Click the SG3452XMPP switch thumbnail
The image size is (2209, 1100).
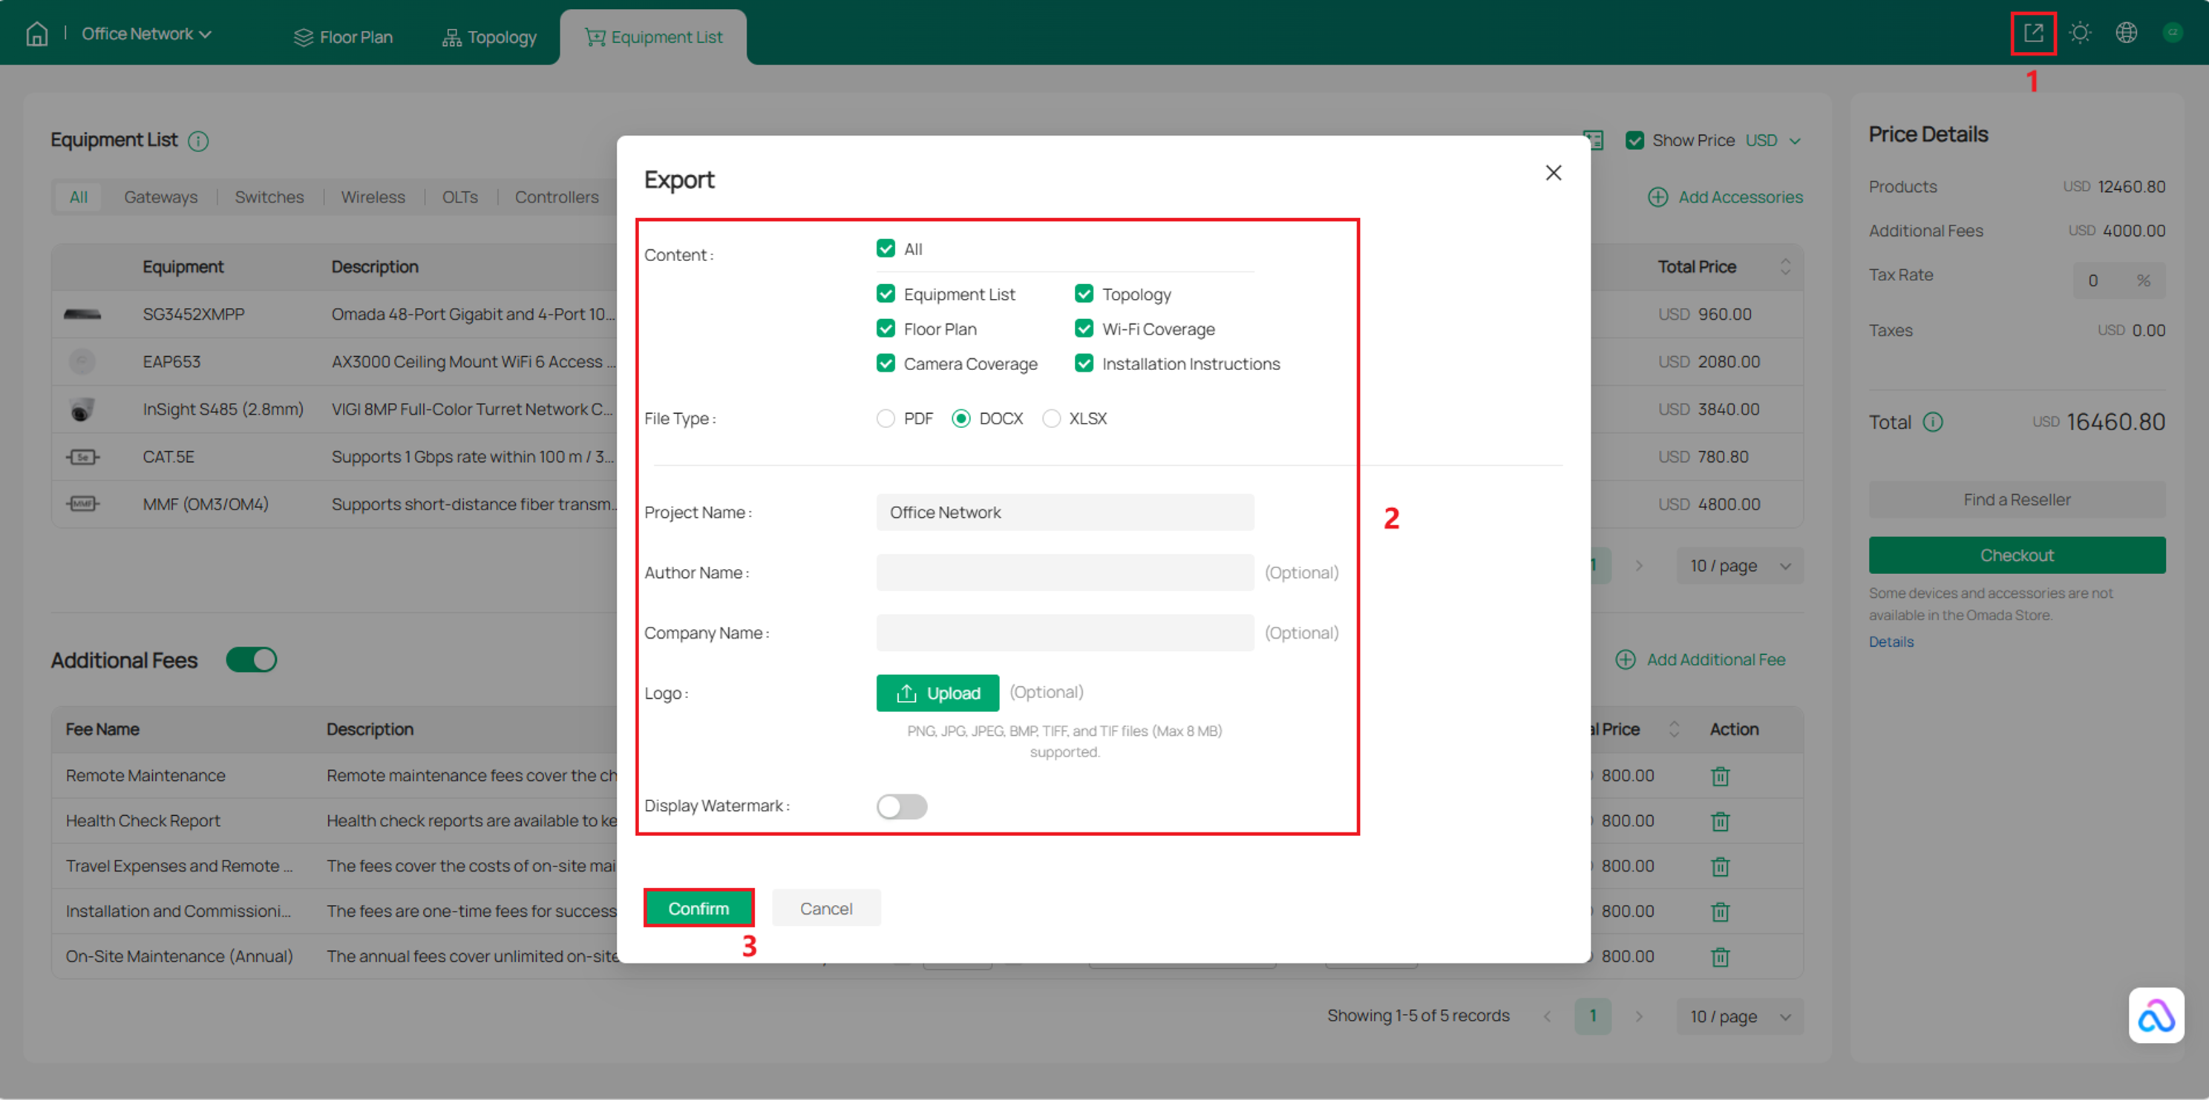coord(82,314)
